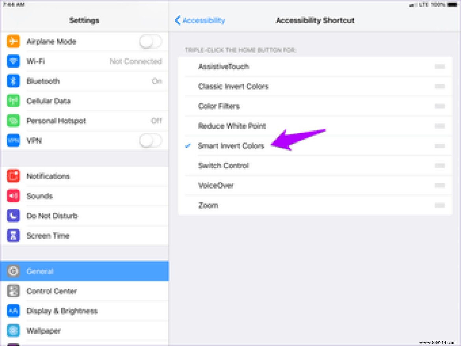Toggle the Airplane Mode switch
Screen dimensions: 461x346
(150, 41)
